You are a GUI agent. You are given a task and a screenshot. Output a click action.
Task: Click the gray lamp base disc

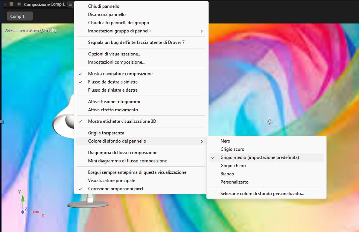[x=88, y=204]
